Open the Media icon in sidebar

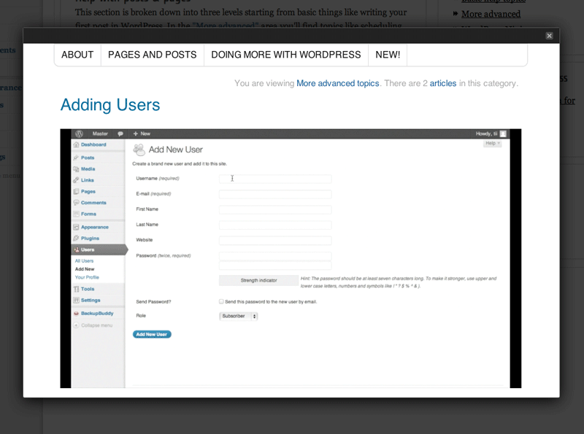[77, 168]
